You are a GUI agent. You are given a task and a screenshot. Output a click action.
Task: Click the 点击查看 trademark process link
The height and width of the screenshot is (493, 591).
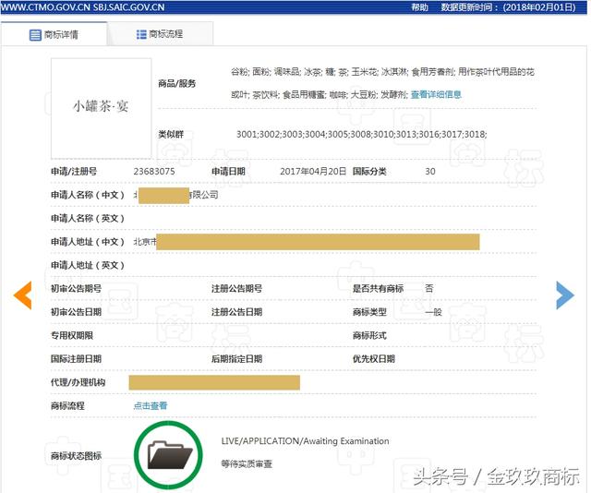(150, 406)
